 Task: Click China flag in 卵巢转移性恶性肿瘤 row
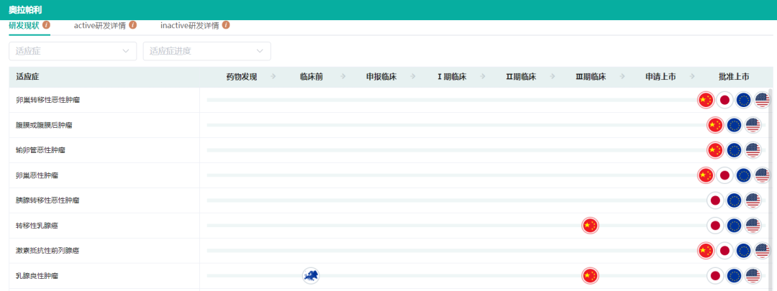[705, 100]
